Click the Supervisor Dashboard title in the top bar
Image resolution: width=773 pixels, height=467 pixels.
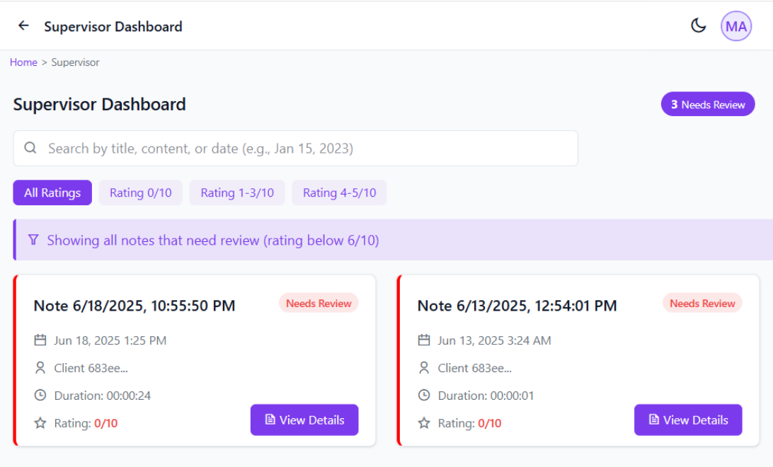coord(113,27)
